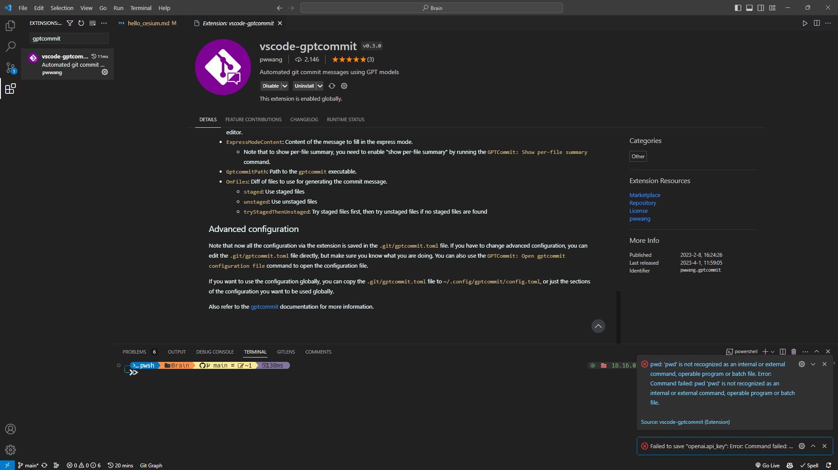Open editor More Actions ellipsis
Image resolution: width=838 pixels, height=470 pixels.
[828, 23]
